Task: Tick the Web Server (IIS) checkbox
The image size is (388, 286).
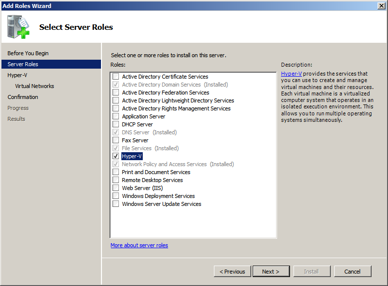Action: (x=116, y=188)
